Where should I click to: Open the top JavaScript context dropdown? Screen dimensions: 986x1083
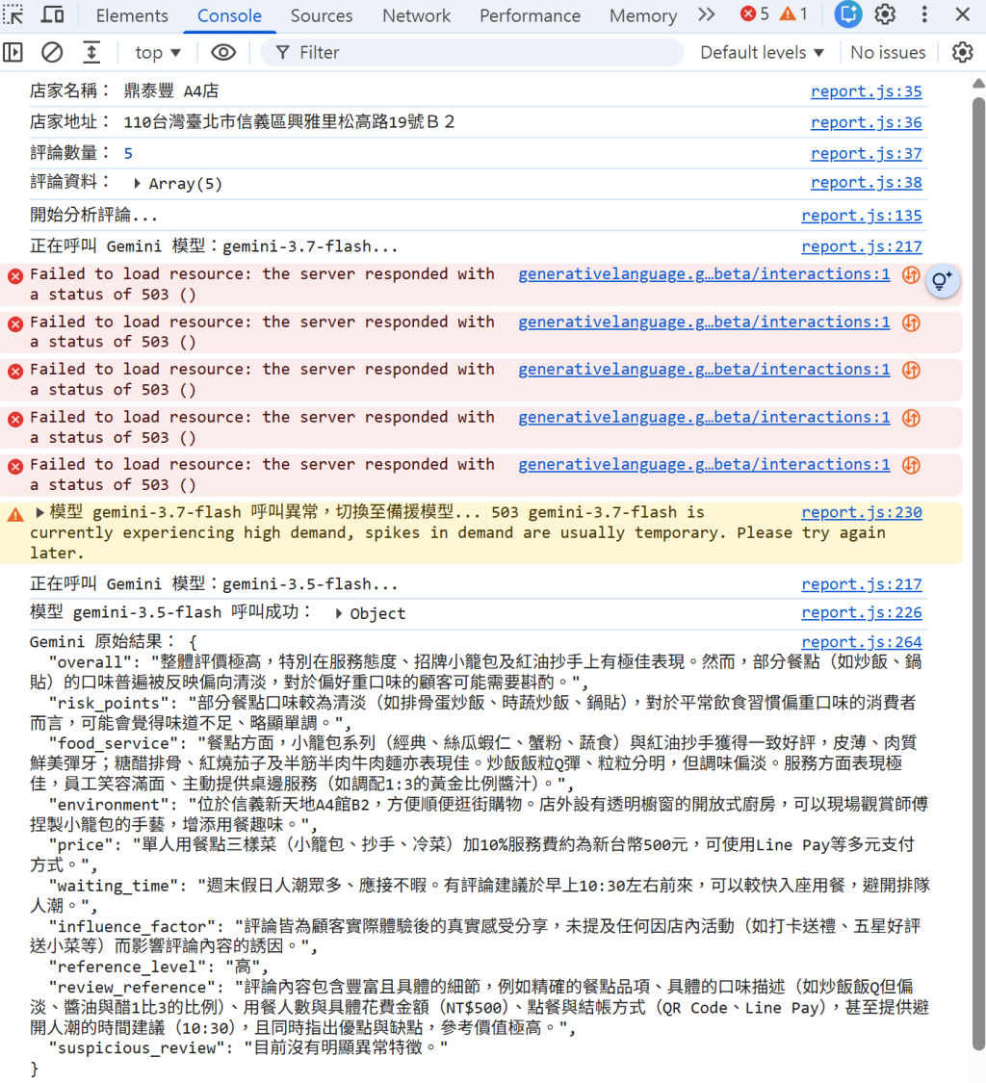158,53
